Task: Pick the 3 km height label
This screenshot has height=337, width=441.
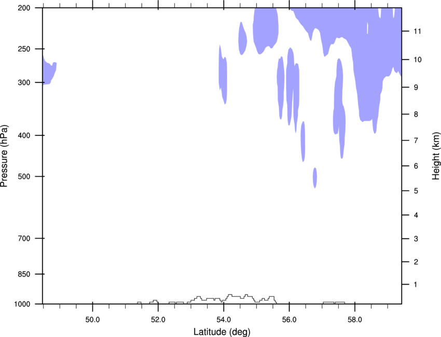Action: pos(416,239)
